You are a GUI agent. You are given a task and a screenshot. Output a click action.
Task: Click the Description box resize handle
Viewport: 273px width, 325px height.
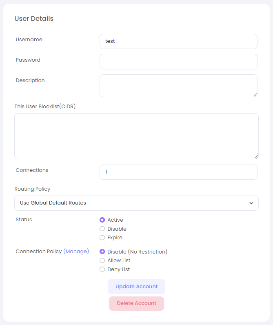(255, 95)
